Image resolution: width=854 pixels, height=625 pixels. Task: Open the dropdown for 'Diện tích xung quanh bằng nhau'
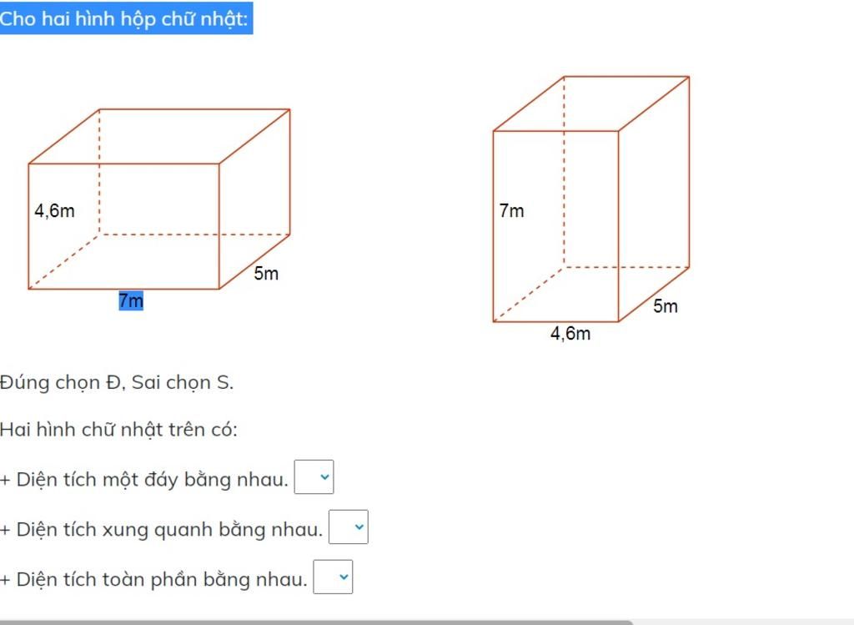tap(349, 527)
